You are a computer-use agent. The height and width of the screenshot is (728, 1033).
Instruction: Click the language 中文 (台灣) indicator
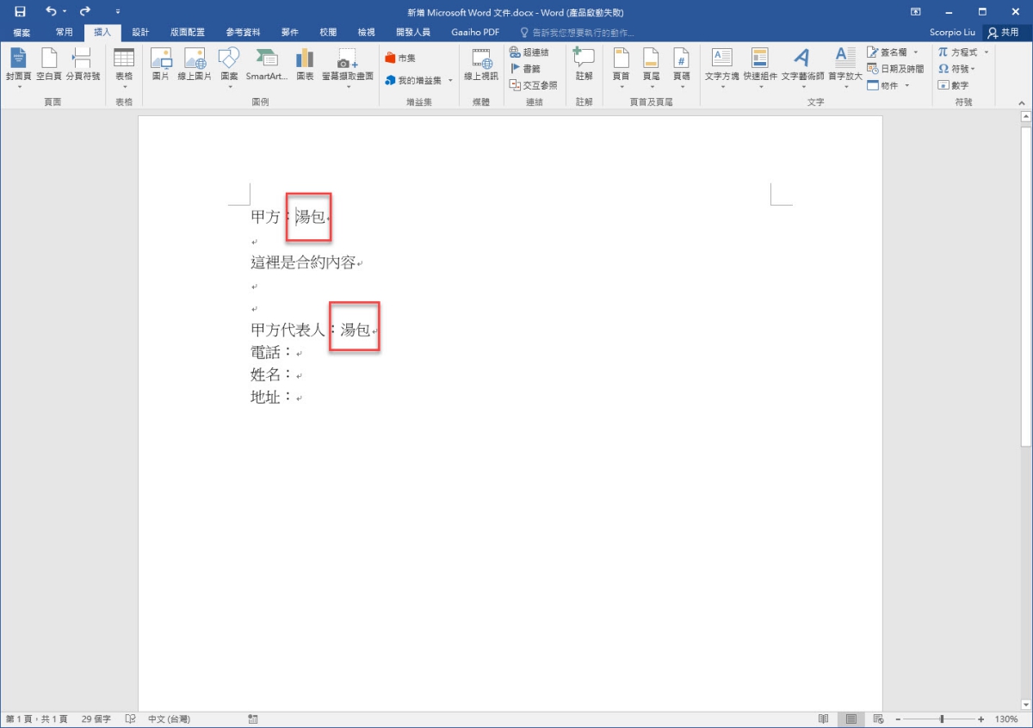[169, 719]
